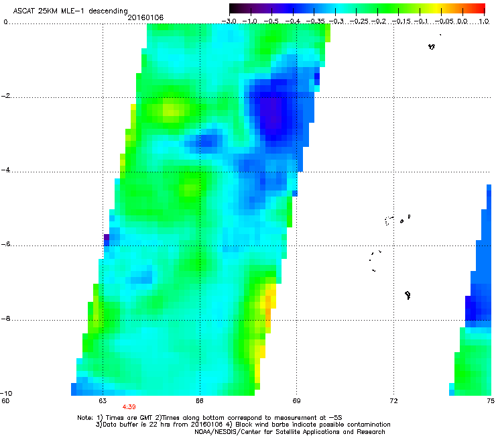Click the longitude axis label 72

pos(393,401)
